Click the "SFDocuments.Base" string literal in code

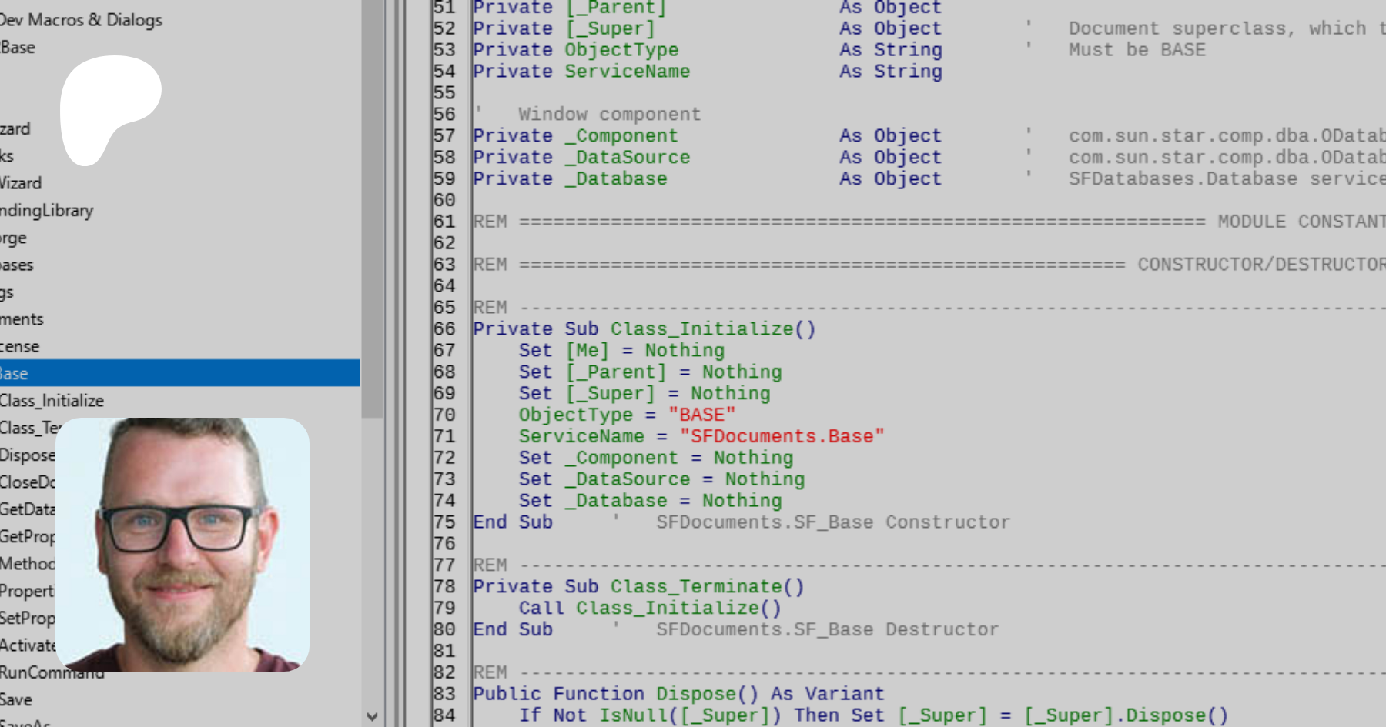tap(781, 436)
